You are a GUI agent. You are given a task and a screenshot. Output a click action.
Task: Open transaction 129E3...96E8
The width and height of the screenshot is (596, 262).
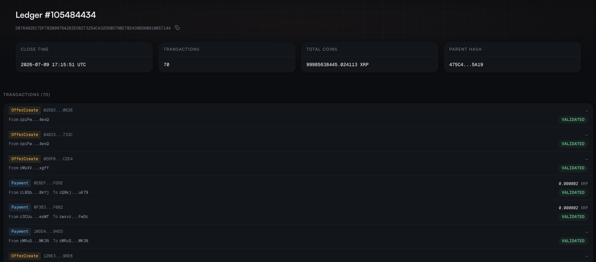click(58, 256)
